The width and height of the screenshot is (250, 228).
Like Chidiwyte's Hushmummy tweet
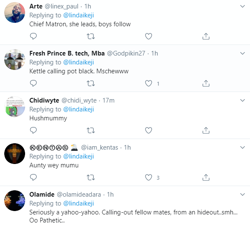[x=148, y=130]
